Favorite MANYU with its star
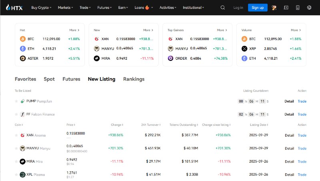320x181 pixels. (16, 148)
